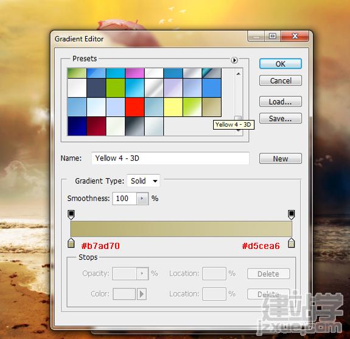Open the Opacity stop value arrow
The image size is (350, 339).
(142, 273)
